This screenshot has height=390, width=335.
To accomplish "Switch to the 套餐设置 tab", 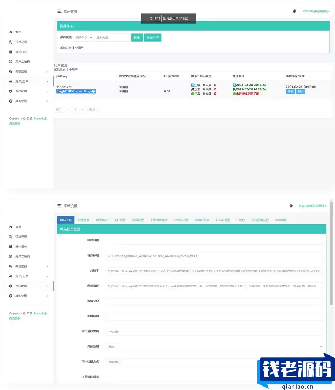I will pos(138,220).
